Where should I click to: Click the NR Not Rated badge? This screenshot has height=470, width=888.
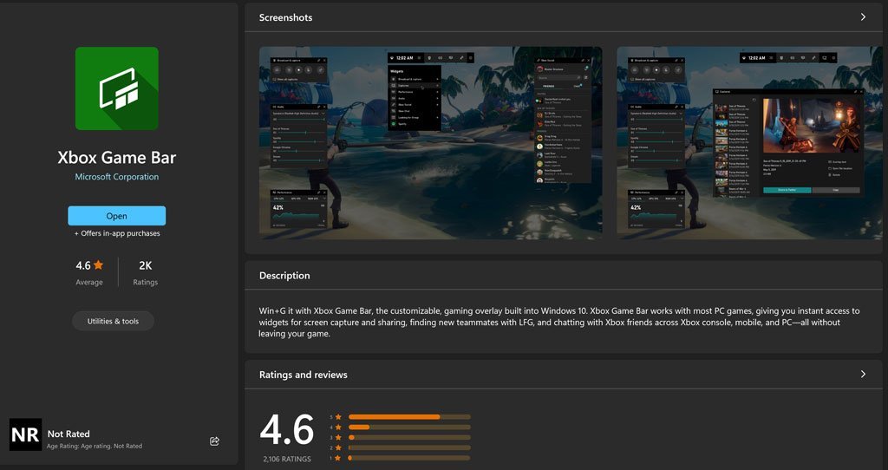(25, 434)
